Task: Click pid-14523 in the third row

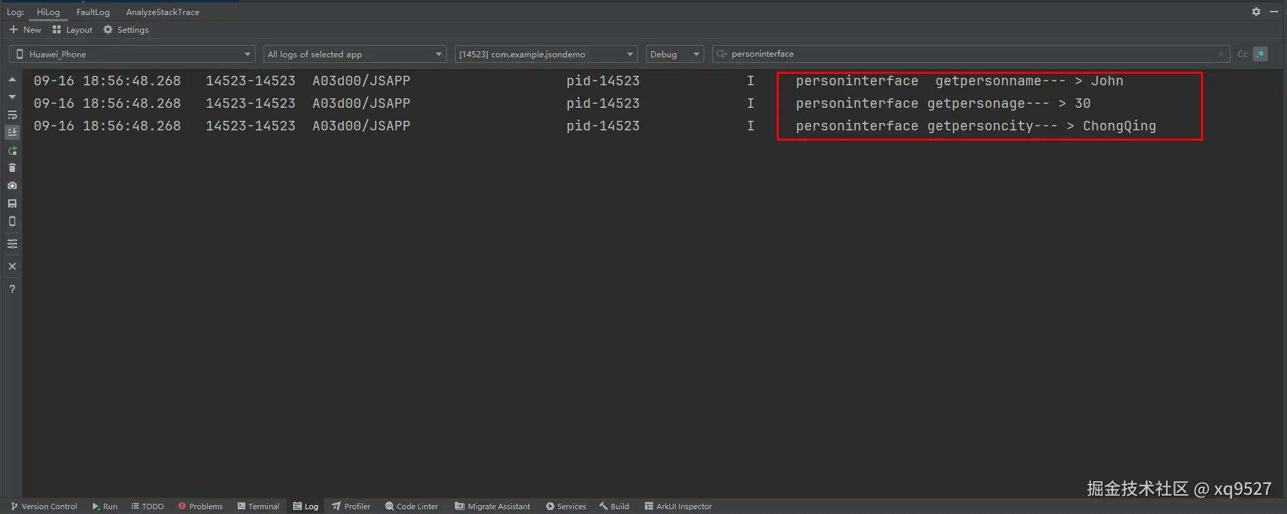Action: [x=603, y=126]
